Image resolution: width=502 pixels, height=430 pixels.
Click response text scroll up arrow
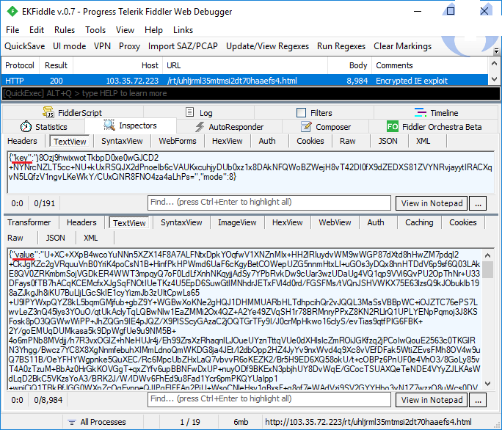(x=487, y=255)
